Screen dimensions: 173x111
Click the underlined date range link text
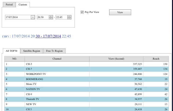pos(48,36)
